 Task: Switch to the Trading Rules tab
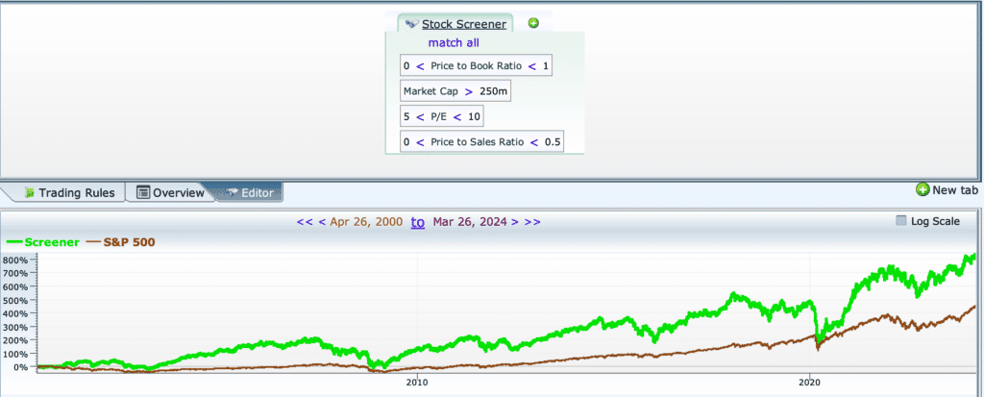(x=76, y=193)
